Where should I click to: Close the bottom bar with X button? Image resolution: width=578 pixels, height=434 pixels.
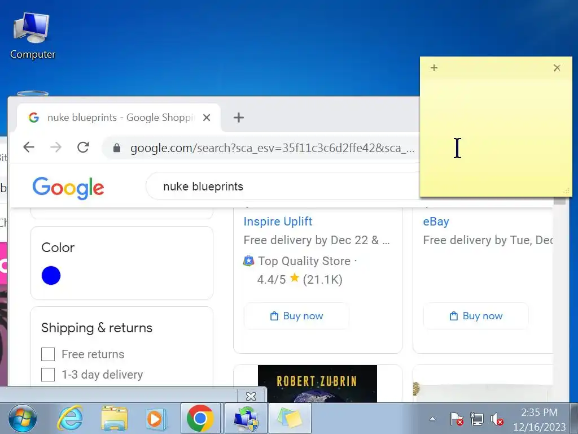click(251, 396)
